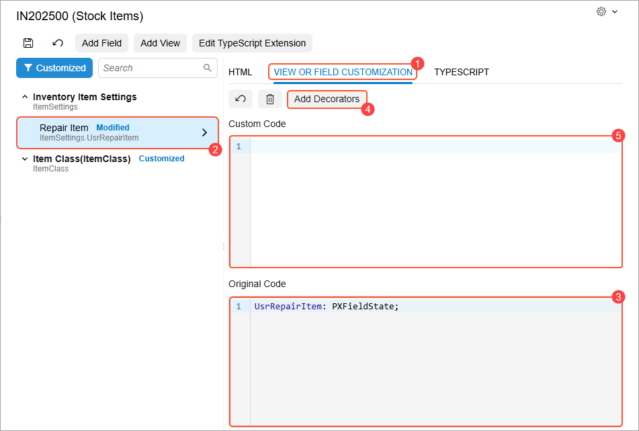Select the VIEW OR FIELD CUSTOMIZATION tab
Viewport: 639px width, 431px height.
click(x=343, y=72)
